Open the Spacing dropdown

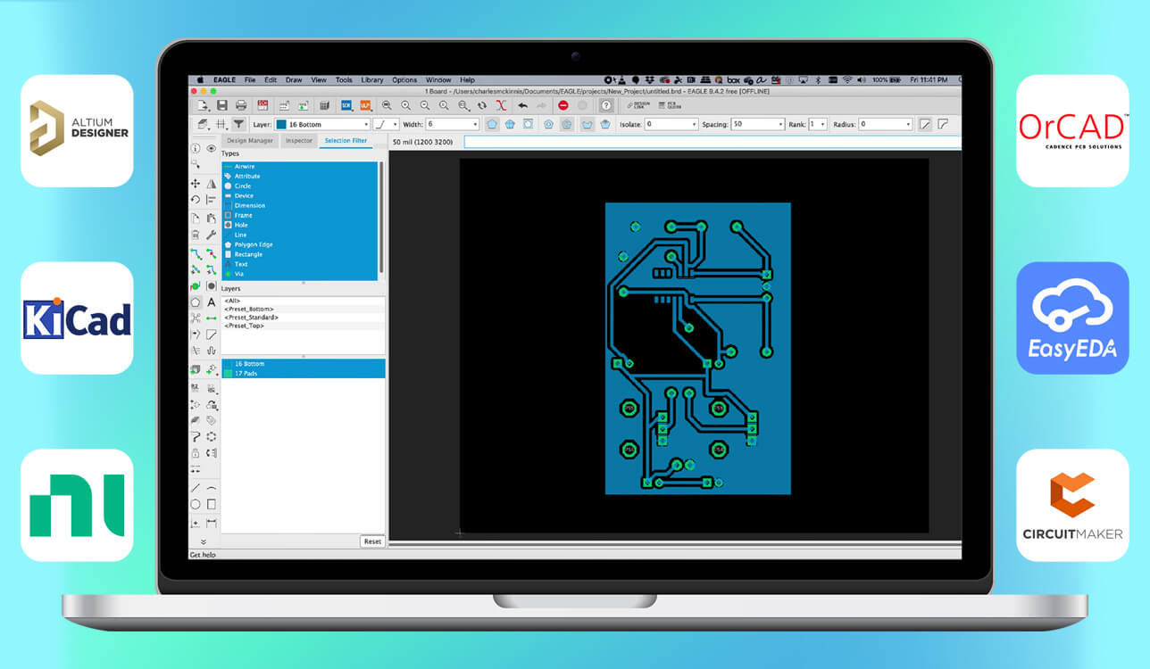757,124
